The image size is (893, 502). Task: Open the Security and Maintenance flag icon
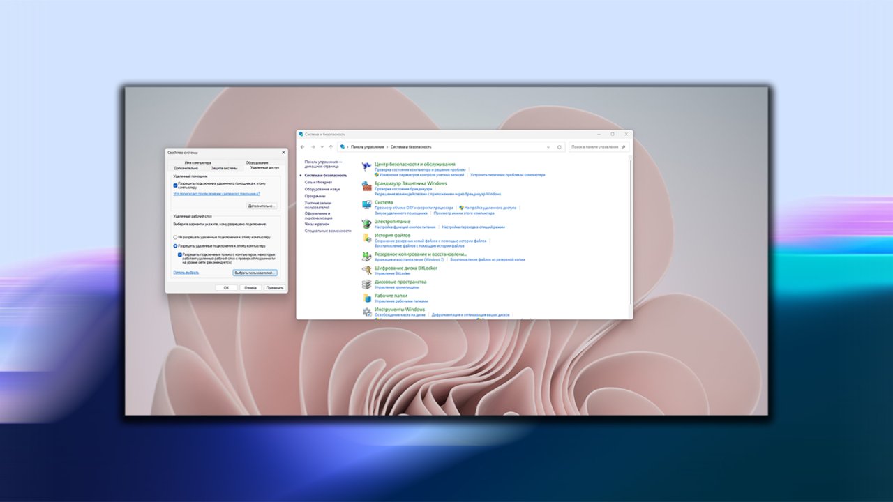pos(367,167)
